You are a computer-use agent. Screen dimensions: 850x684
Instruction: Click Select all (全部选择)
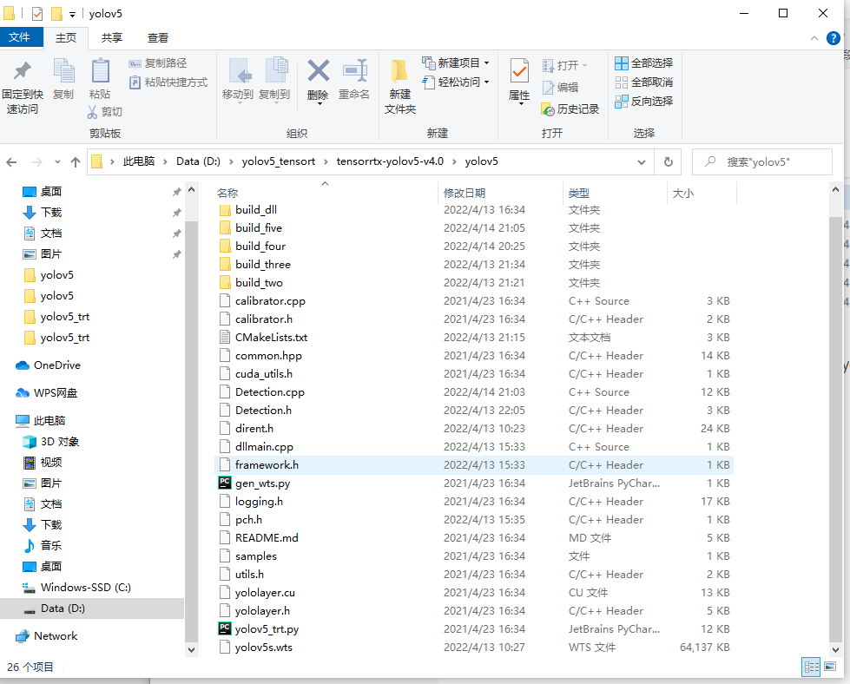644,62
